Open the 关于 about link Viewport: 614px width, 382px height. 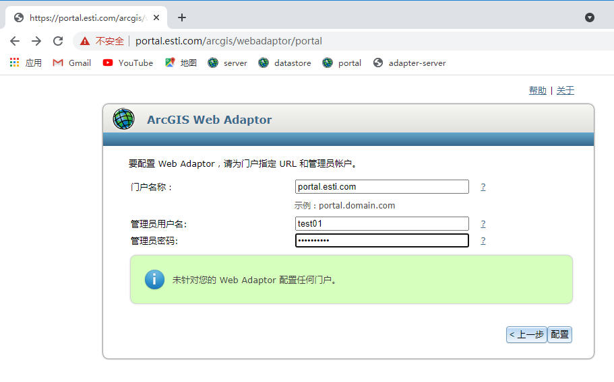tap(565, 91)
